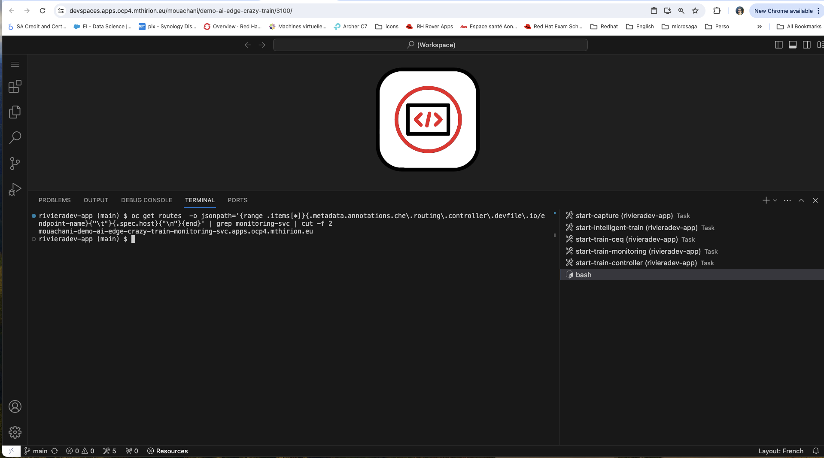Open the Accounts icon in activity bar
Viewport: 824px width, 458px height.
[15, 406]
